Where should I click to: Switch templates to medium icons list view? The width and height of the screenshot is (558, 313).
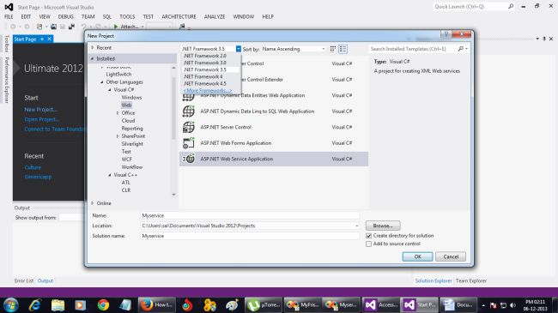(x=343, y=49)
